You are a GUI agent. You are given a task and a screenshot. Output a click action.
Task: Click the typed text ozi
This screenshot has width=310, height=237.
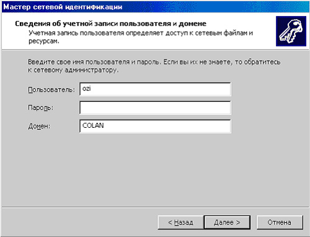click(x=87, y=89)
